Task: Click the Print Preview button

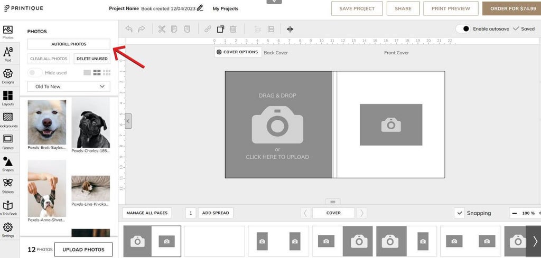Action: click(x=451, y=8)
